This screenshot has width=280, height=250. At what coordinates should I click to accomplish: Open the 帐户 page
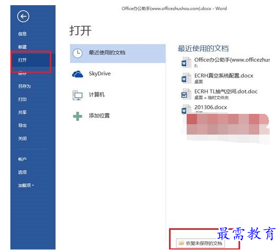coord(22,159)
